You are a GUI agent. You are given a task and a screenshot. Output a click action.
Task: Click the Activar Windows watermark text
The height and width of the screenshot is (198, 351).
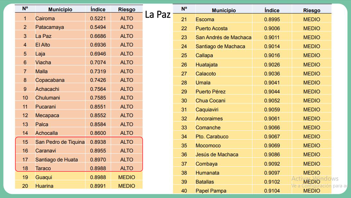pos(315,178)
